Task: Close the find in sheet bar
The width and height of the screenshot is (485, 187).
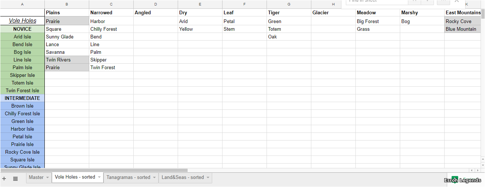Action: (456, 1)
